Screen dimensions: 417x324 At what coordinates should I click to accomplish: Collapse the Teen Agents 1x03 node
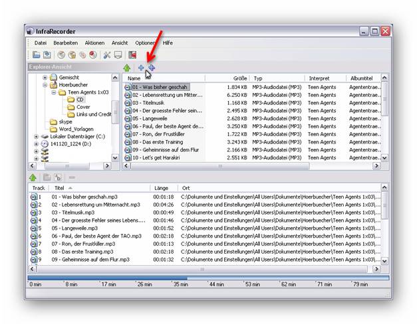54,92
